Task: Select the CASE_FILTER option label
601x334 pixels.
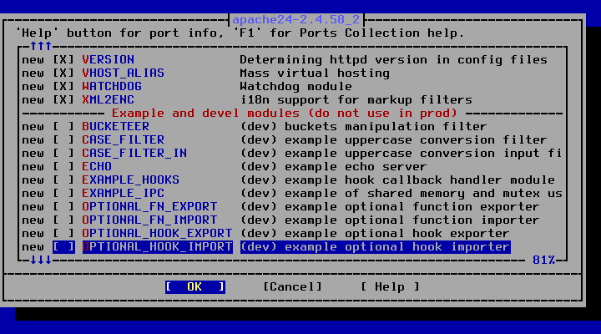Action: coord(123,140)
